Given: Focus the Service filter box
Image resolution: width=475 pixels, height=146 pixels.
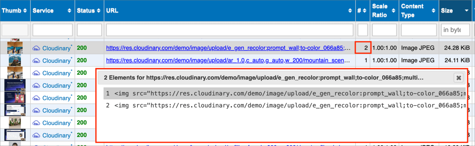Looking at the screenshot, I should pos(53,30).
